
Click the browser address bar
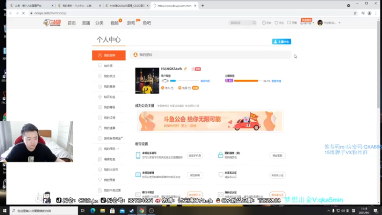tap(190, 13)
